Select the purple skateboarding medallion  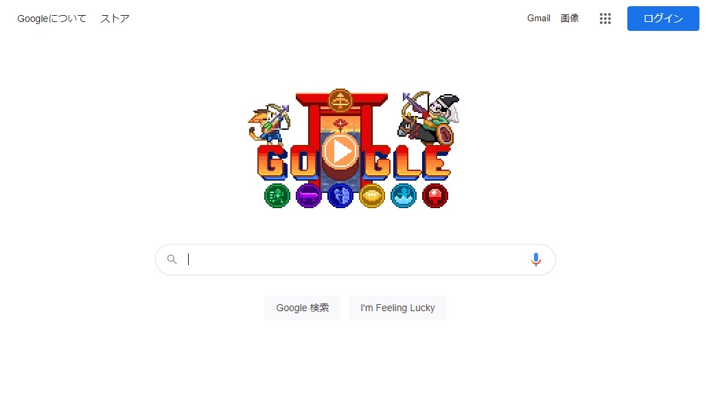click(308, 196)
